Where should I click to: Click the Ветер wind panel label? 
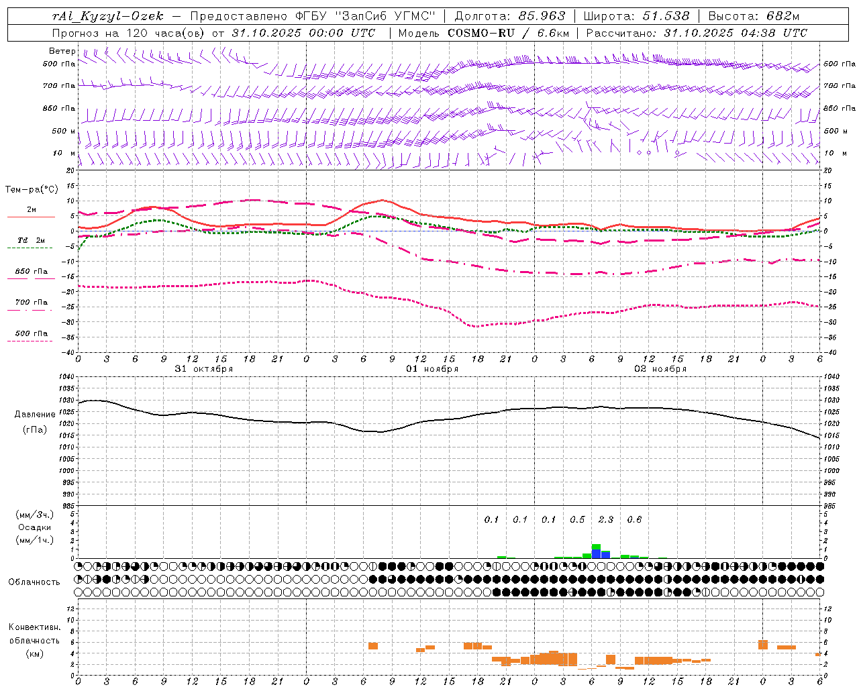point(62,51)
